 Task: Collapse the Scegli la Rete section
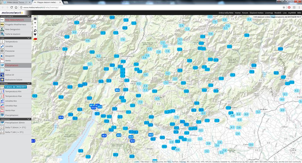(x=29, y=16)
